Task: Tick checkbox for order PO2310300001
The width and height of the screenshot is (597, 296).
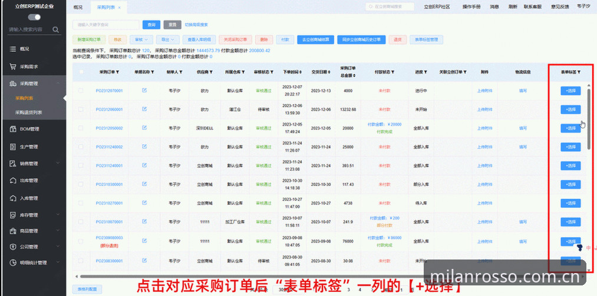Action: point(80,184)
